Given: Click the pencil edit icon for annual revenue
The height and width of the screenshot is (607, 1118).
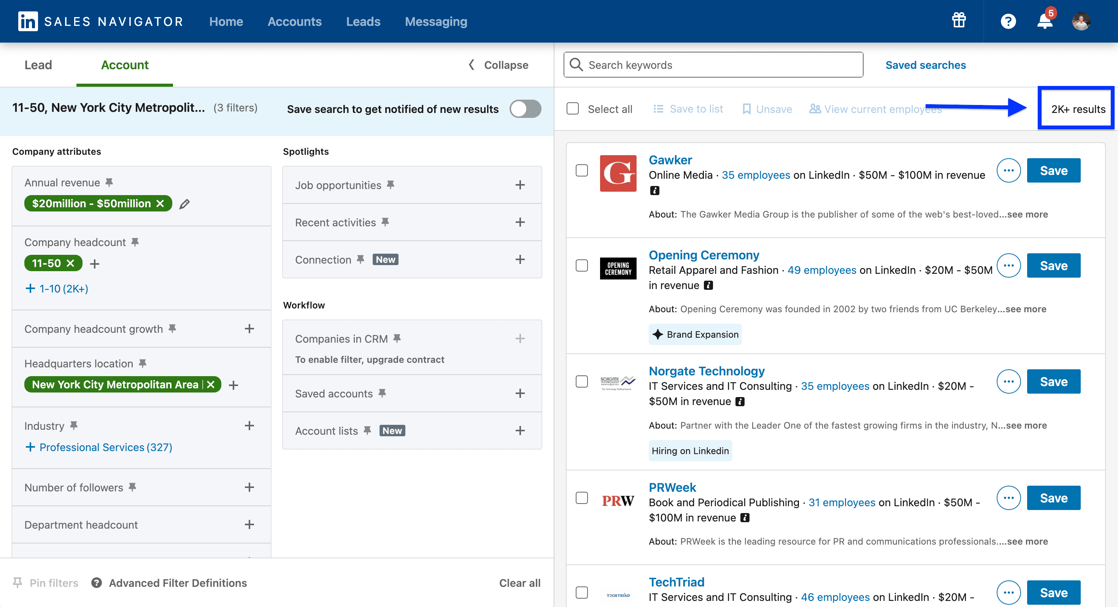Looking at the screenshot, I should 184,203.
